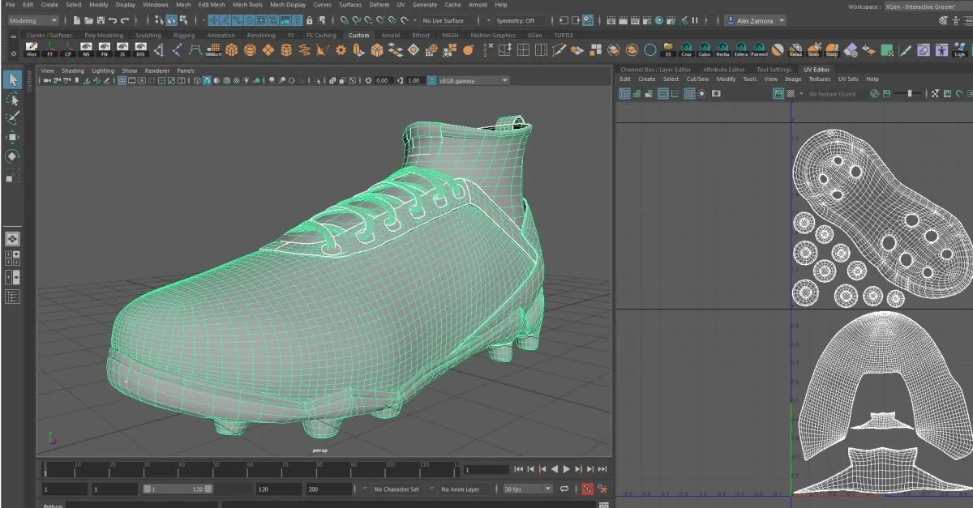Open the Cut/Sew menu in UV Editor
This screenshot has height=508, width=973.
697,79
